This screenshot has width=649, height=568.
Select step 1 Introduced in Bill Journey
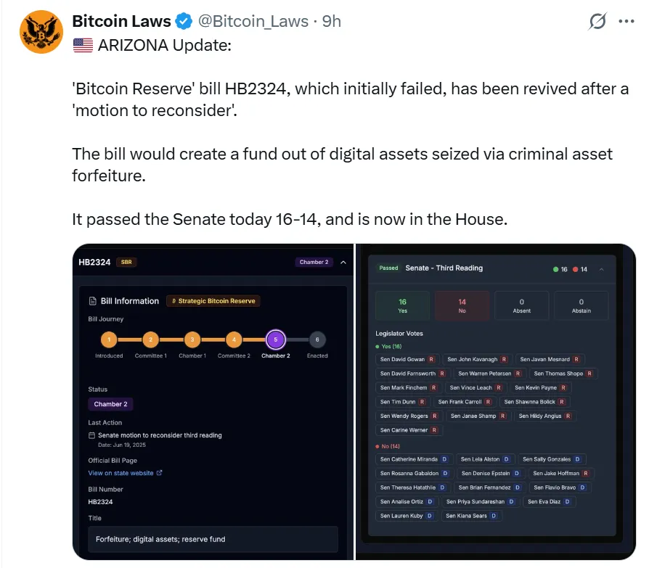[109, 339]
